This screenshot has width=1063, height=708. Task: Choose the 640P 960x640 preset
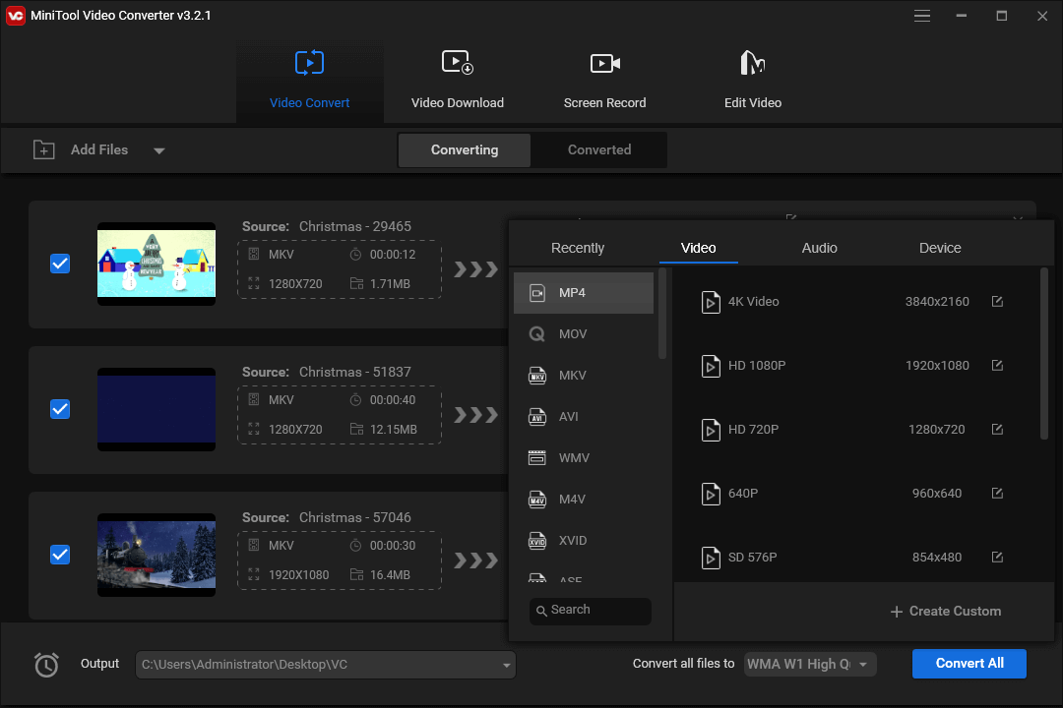tap(856, 494)
